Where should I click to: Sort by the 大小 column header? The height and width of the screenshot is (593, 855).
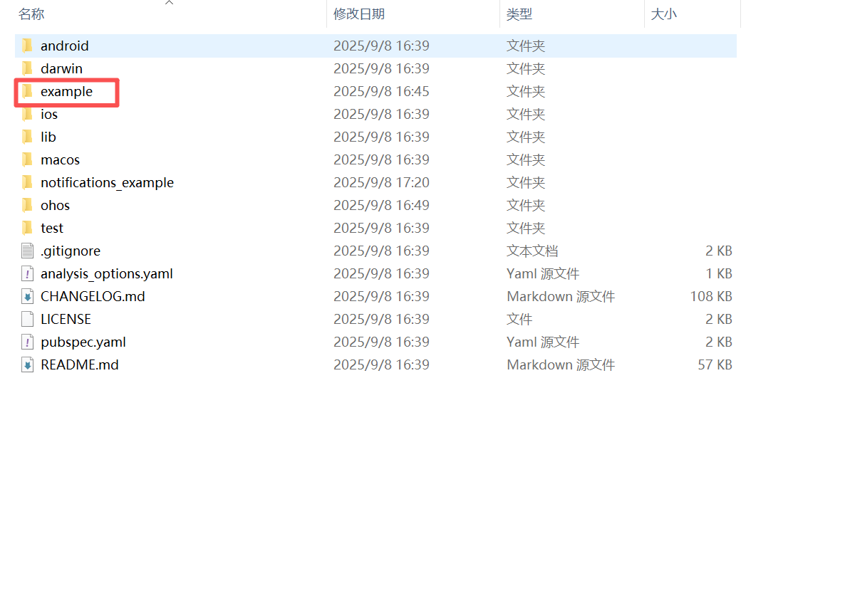coord(664,14)
